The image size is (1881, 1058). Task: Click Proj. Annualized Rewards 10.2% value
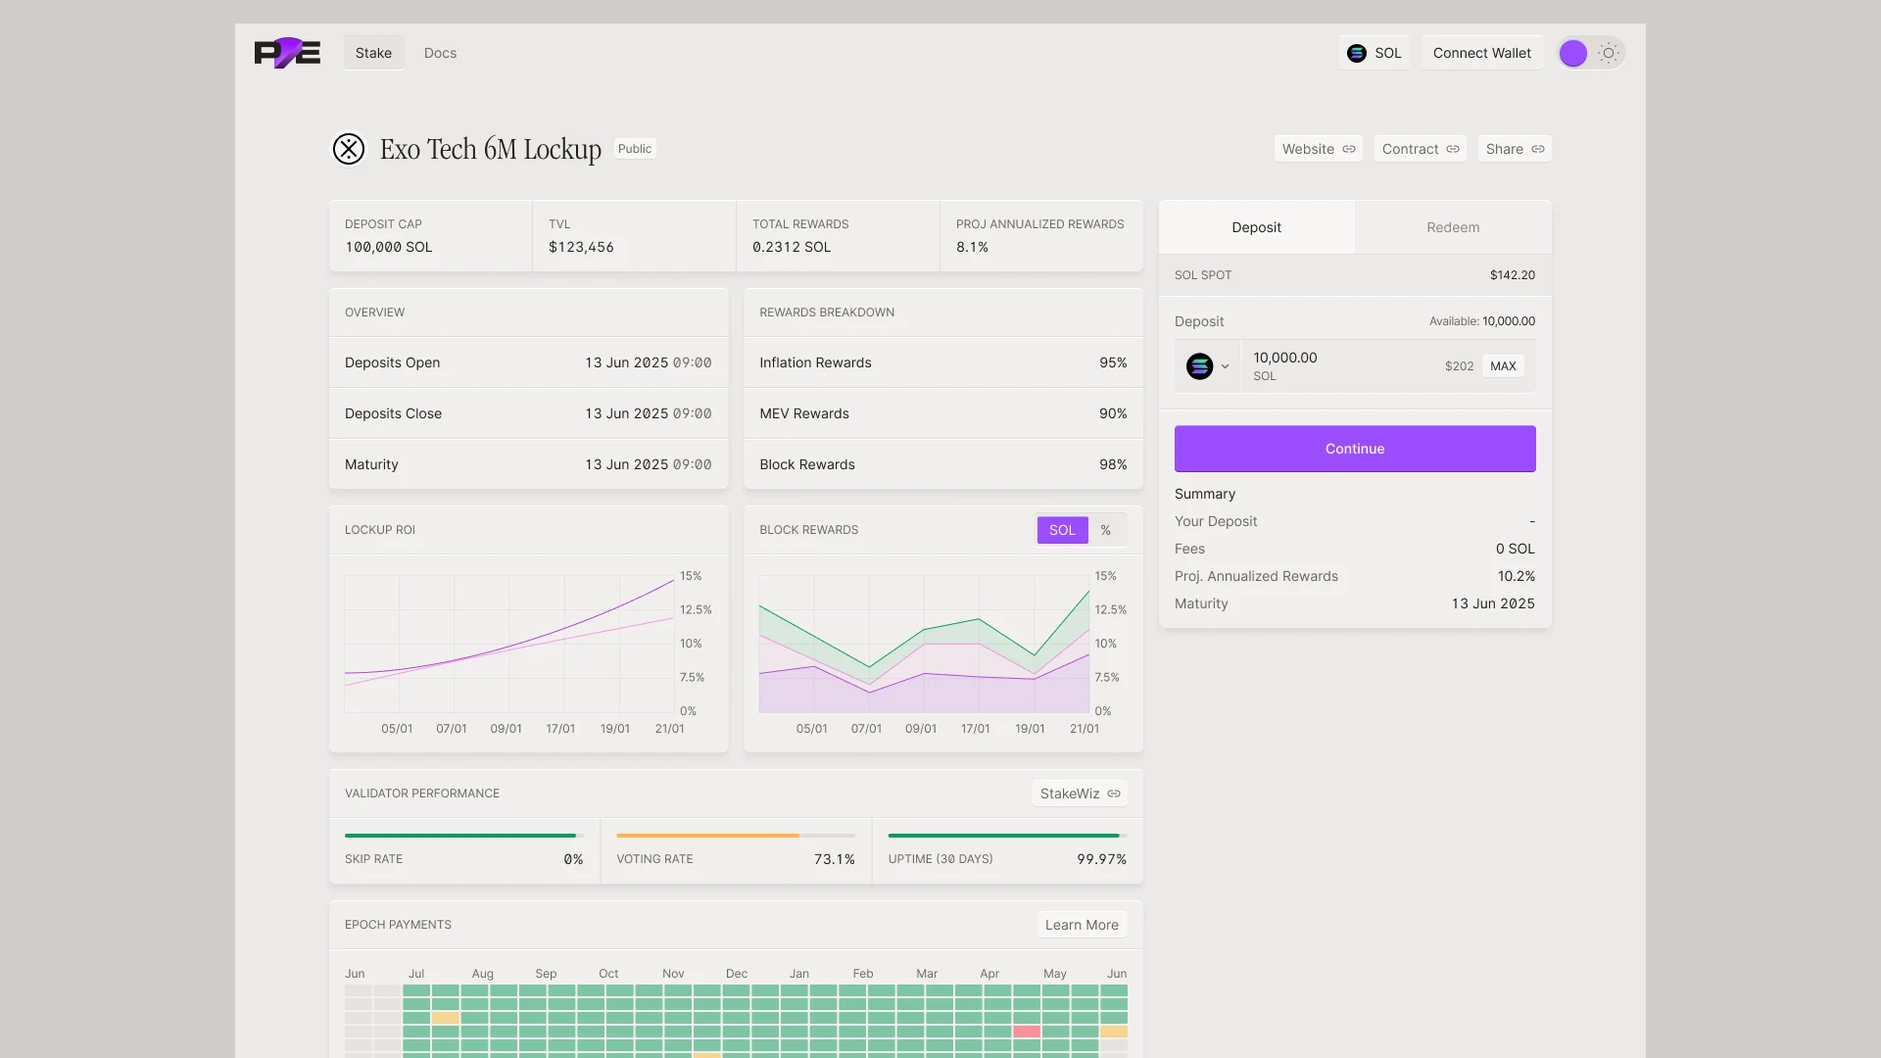coord(1516,576)
